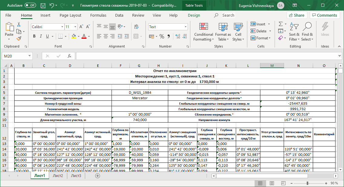Screen dimensions: 344x187
Task: Apply Wrap Text from Alignment group
Action: [x=136, y=27]
